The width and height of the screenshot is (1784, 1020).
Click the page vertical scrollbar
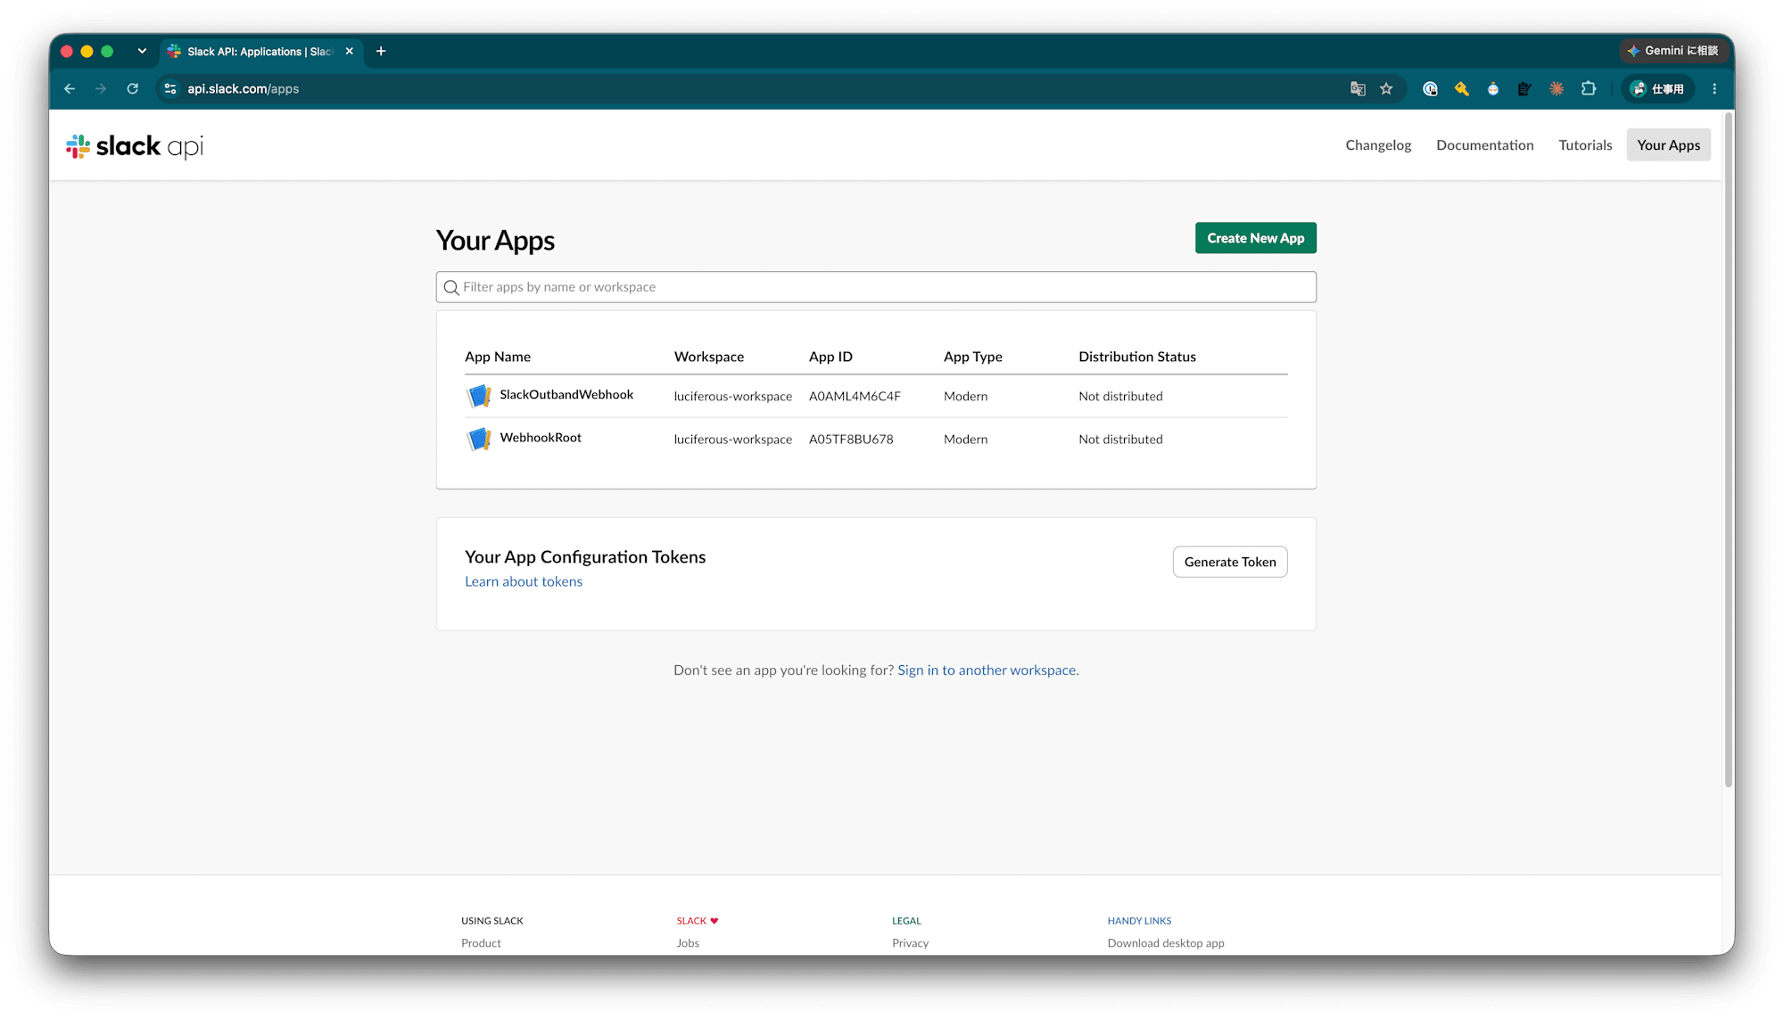(x=1728, y=449)
